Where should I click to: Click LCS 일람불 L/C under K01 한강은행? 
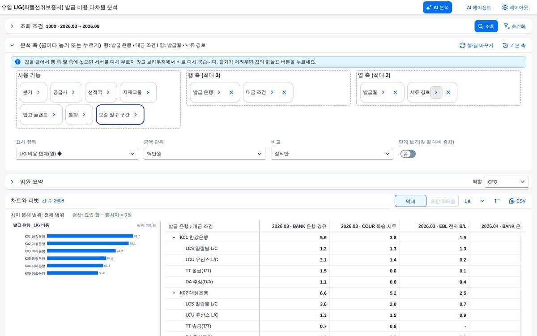click(202, 249)
